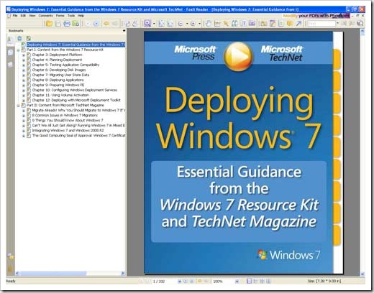Open the Find box dropdown arrow
The height and width of the screenshot is (293, 374).
tap(337, 24)
